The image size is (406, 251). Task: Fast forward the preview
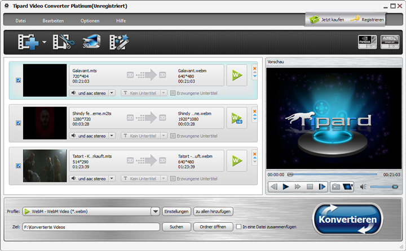pos(298,187)
